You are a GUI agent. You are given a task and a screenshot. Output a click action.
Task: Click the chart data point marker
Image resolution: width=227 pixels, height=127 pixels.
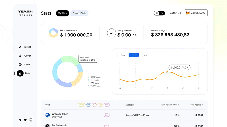167,72
